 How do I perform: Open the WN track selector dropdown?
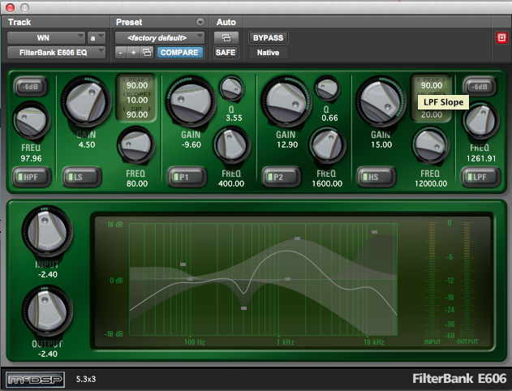(x=46, y=38)
